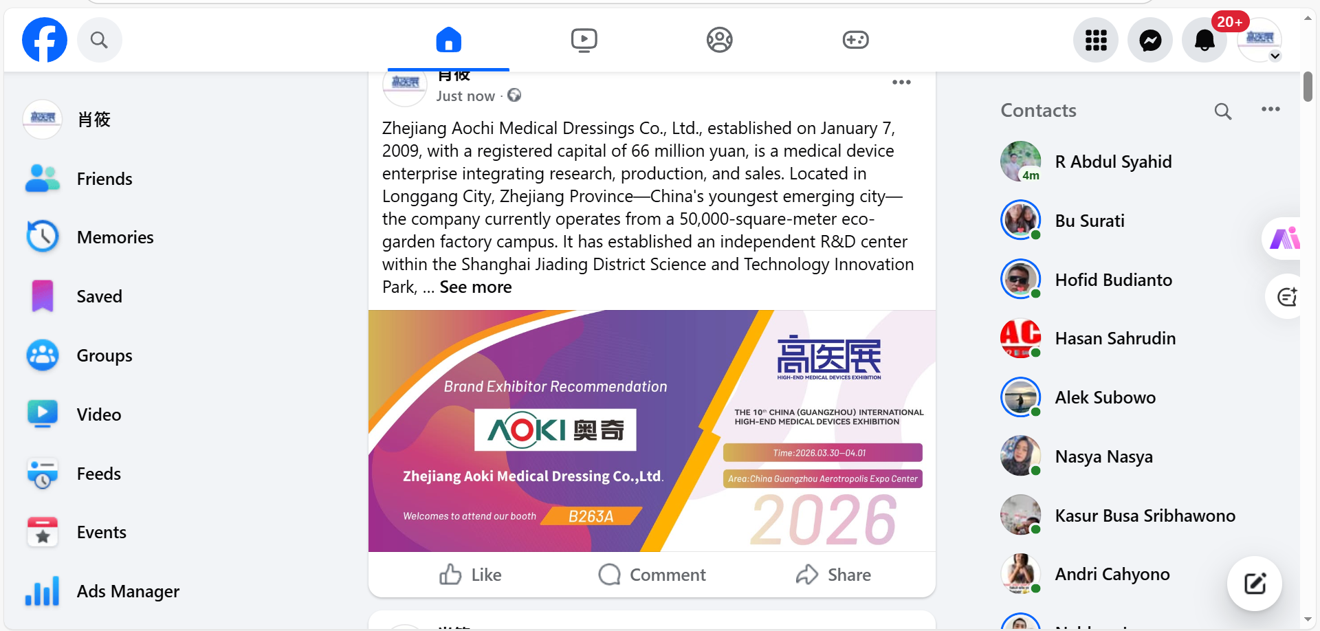The width and height of the screenshot is (1320, 631).
Task: Open Messenger chat icon
Action: click(x=1150, y=40)
